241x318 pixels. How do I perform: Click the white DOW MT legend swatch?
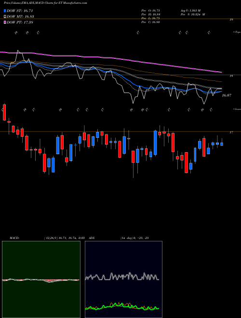[x=5, y=17]
